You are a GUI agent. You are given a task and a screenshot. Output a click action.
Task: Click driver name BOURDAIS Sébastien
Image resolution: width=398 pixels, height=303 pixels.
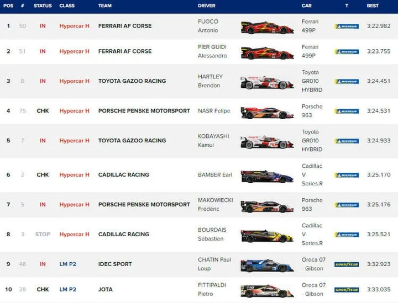(x=212, y=234)
